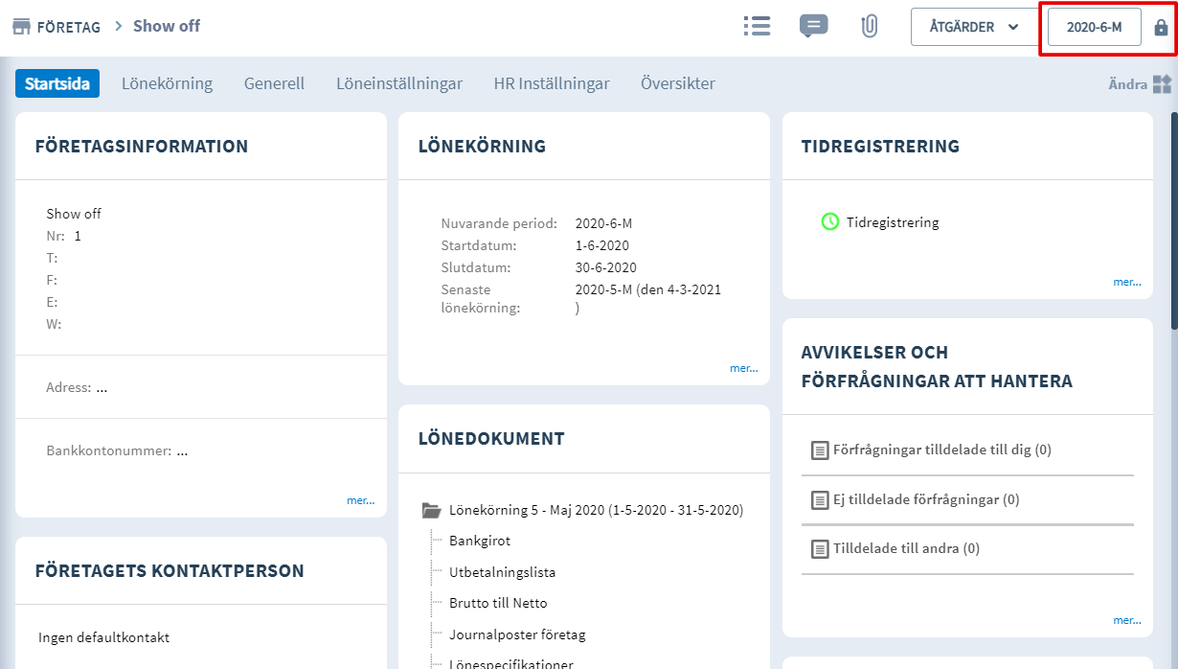Open the Utbetalningslista document
Image resolution: width=1178 pixels, height=669 pixels.
[x=502, y=572]
